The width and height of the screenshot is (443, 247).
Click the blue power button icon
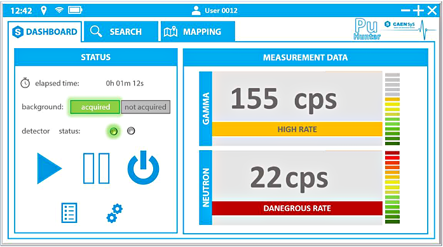143,168
